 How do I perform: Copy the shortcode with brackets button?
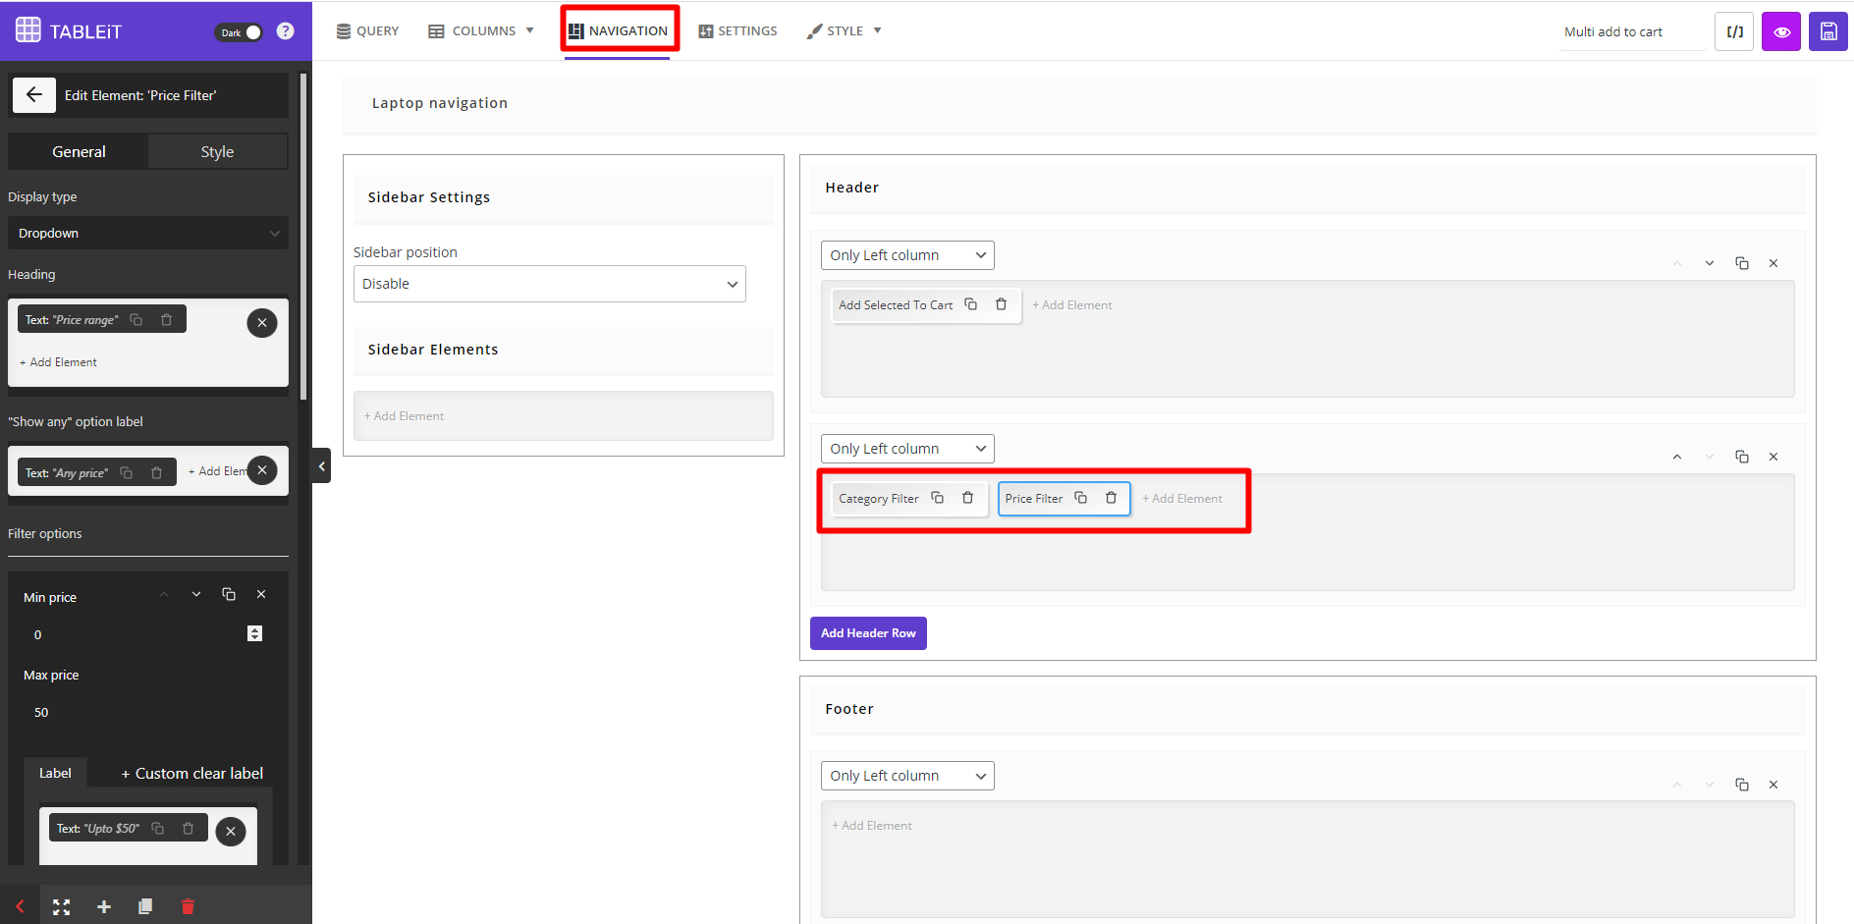1734,31
